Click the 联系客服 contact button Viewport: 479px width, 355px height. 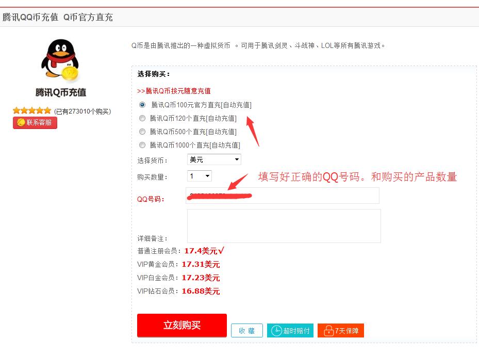tap(35, 123)
